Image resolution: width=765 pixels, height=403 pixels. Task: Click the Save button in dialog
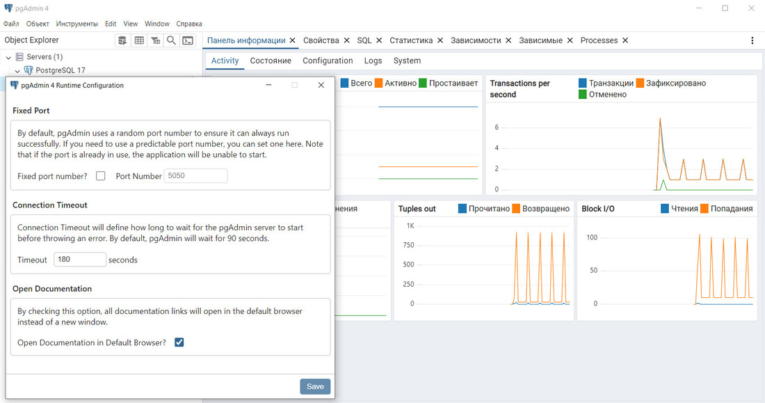(315, 386)
